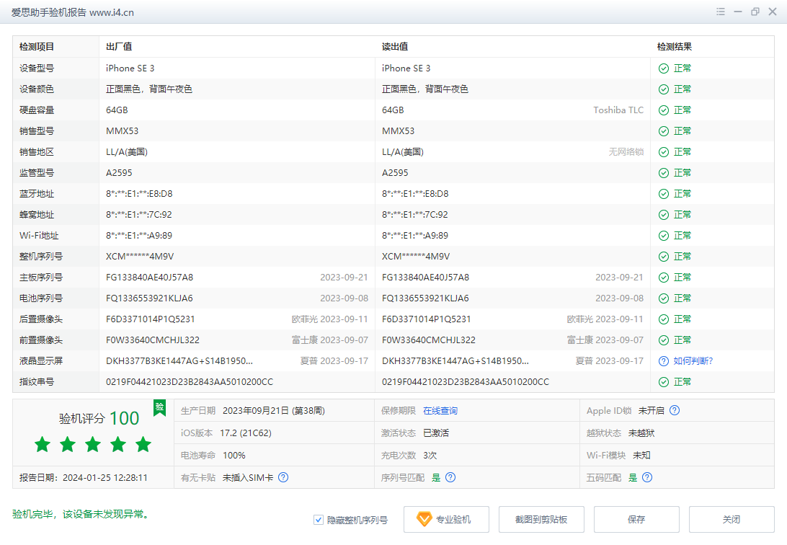Click the first green rating star
This screenshot has height=545, width=787.
[x=43, y=444]
